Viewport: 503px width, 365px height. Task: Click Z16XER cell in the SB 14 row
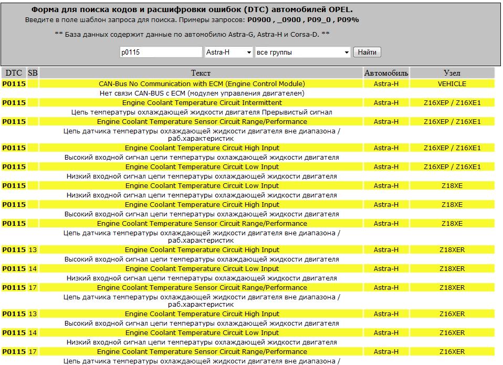pos(452,332)
